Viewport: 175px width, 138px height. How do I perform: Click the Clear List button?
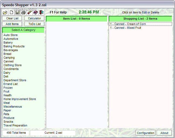click(12, 18)
